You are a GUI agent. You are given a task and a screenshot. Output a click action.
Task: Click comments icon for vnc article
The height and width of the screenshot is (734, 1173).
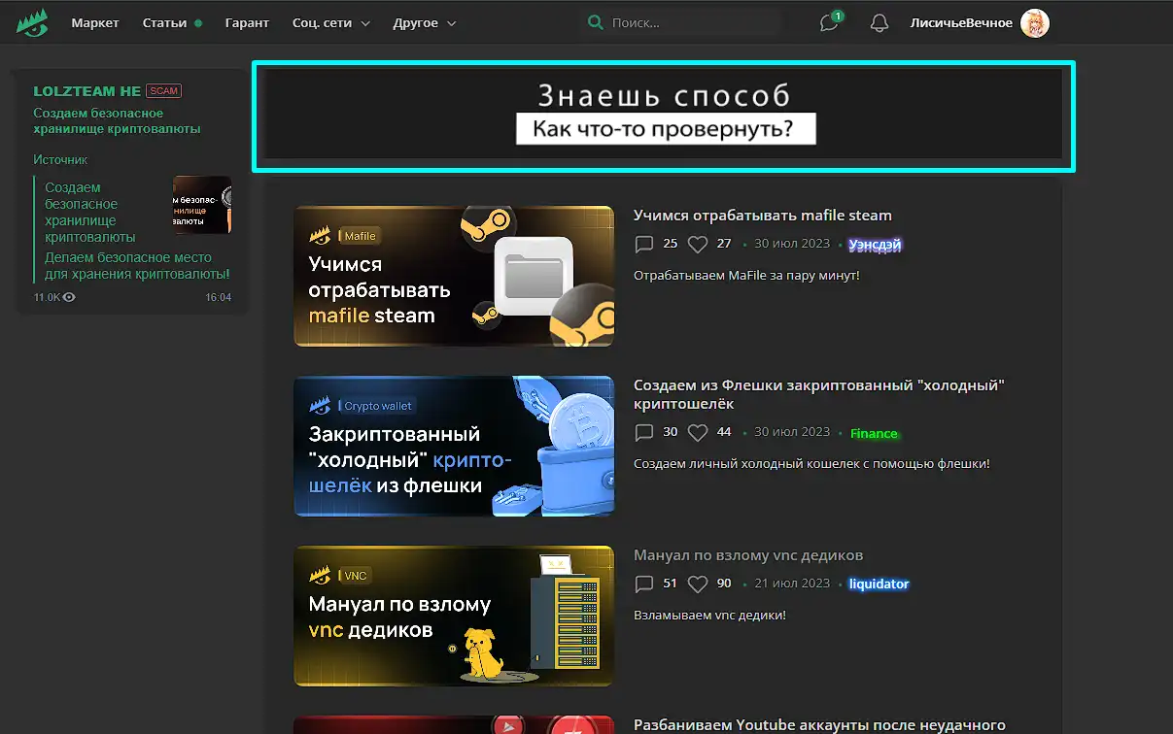click(x=643, y=584)
